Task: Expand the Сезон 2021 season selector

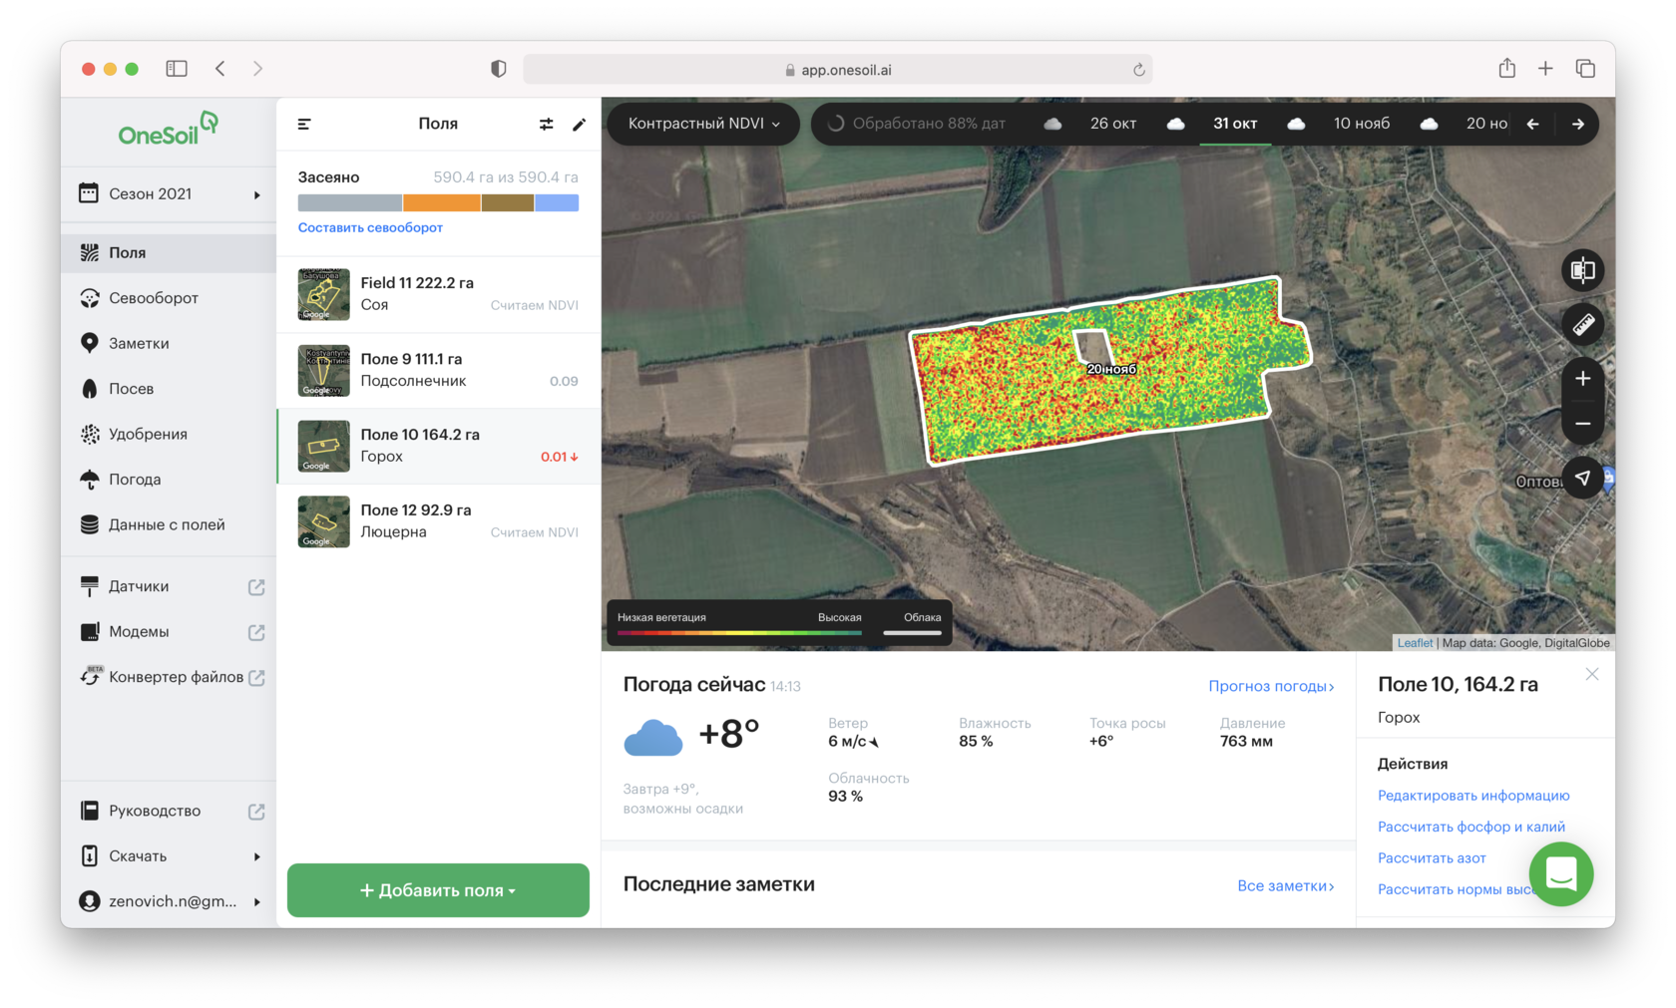Action: point(169,194)
